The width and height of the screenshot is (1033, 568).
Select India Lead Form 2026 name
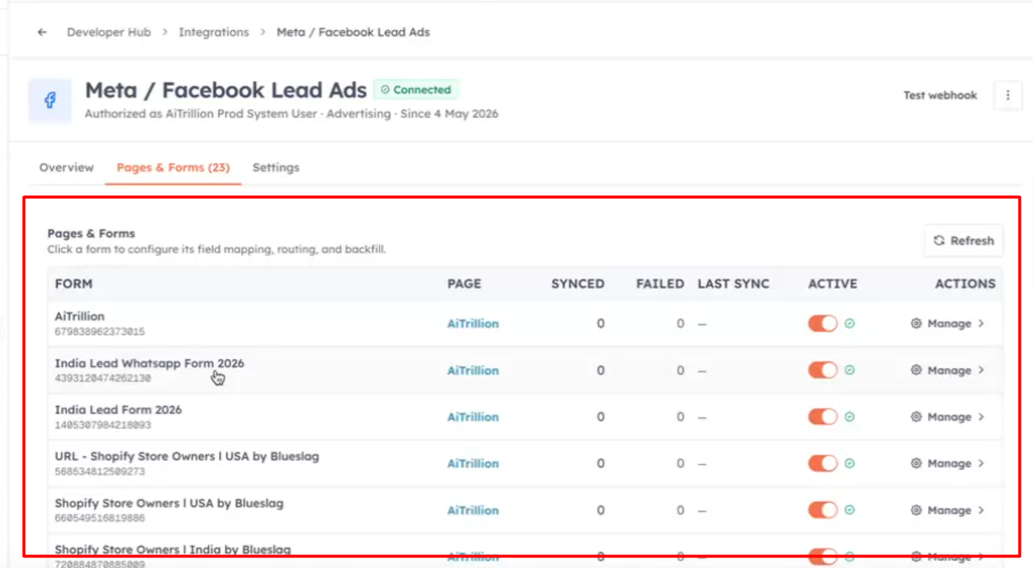[118, 410]
